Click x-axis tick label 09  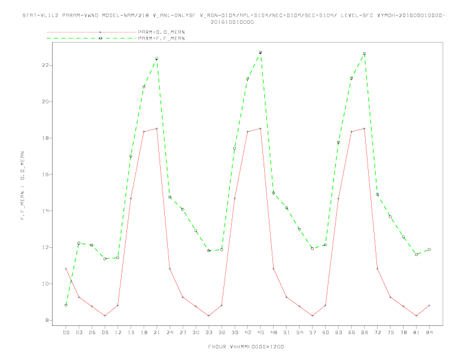point(105,332)
